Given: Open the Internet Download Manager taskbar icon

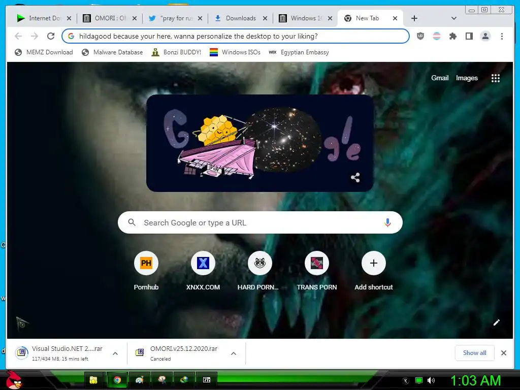Looking at the screenshot, I should coord(184,380).
